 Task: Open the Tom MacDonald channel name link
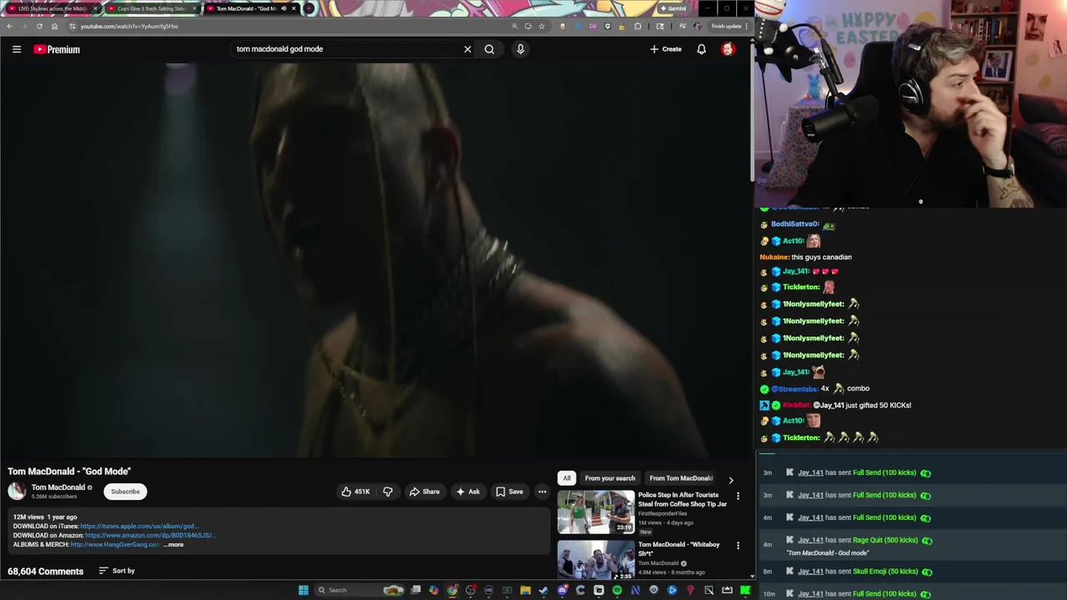pos(58,487)
